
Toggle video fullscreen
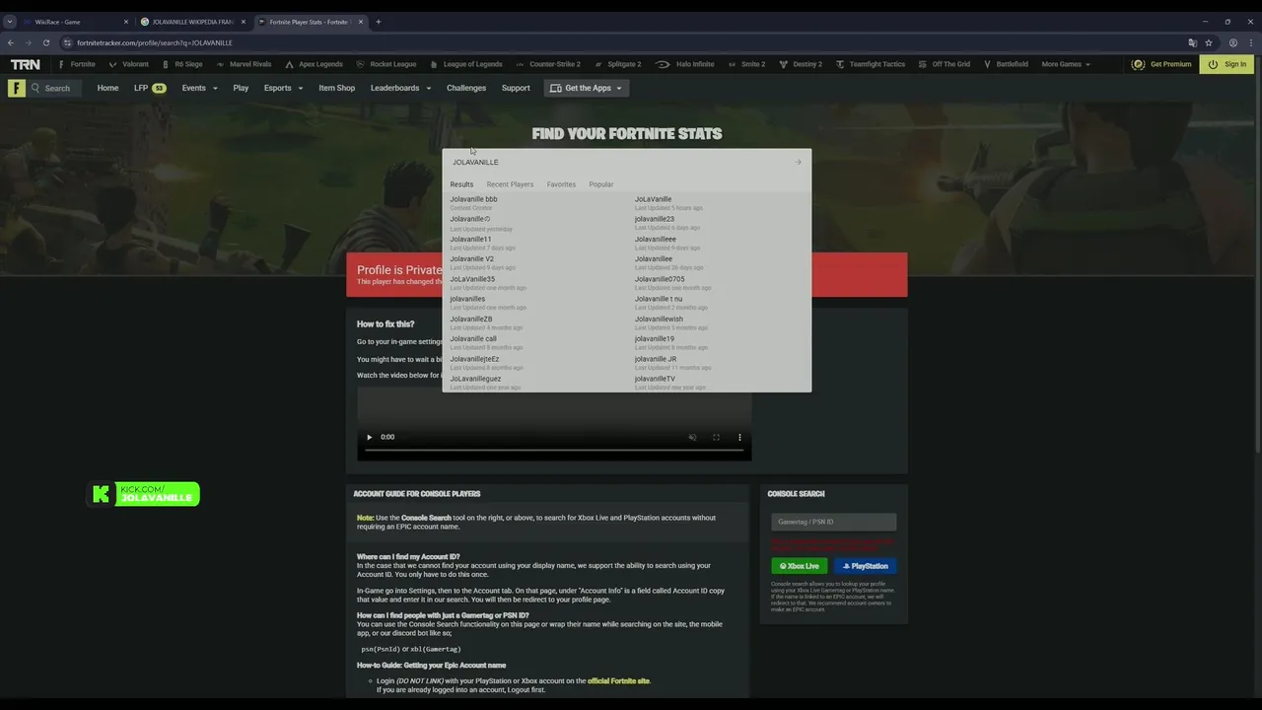pyautogui.click(x=716, y=437)
